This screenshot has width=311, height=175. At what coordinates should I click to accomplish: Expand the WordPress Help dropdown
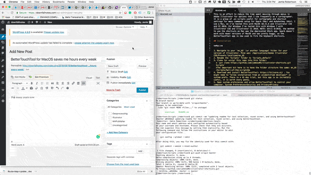(x=143, y=27)
